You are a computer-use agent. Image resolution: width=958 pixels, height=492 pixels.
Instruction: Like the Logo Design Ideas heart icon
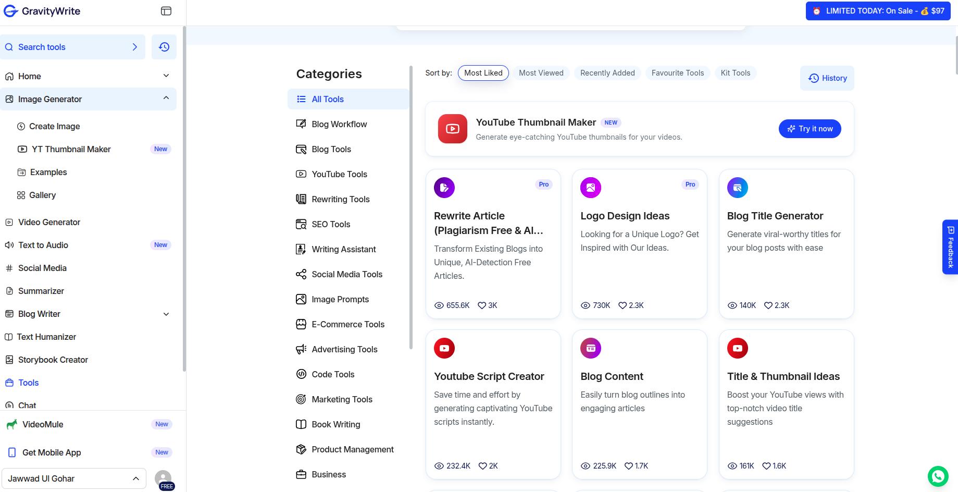pyautogui.click(x=623, y=305)
